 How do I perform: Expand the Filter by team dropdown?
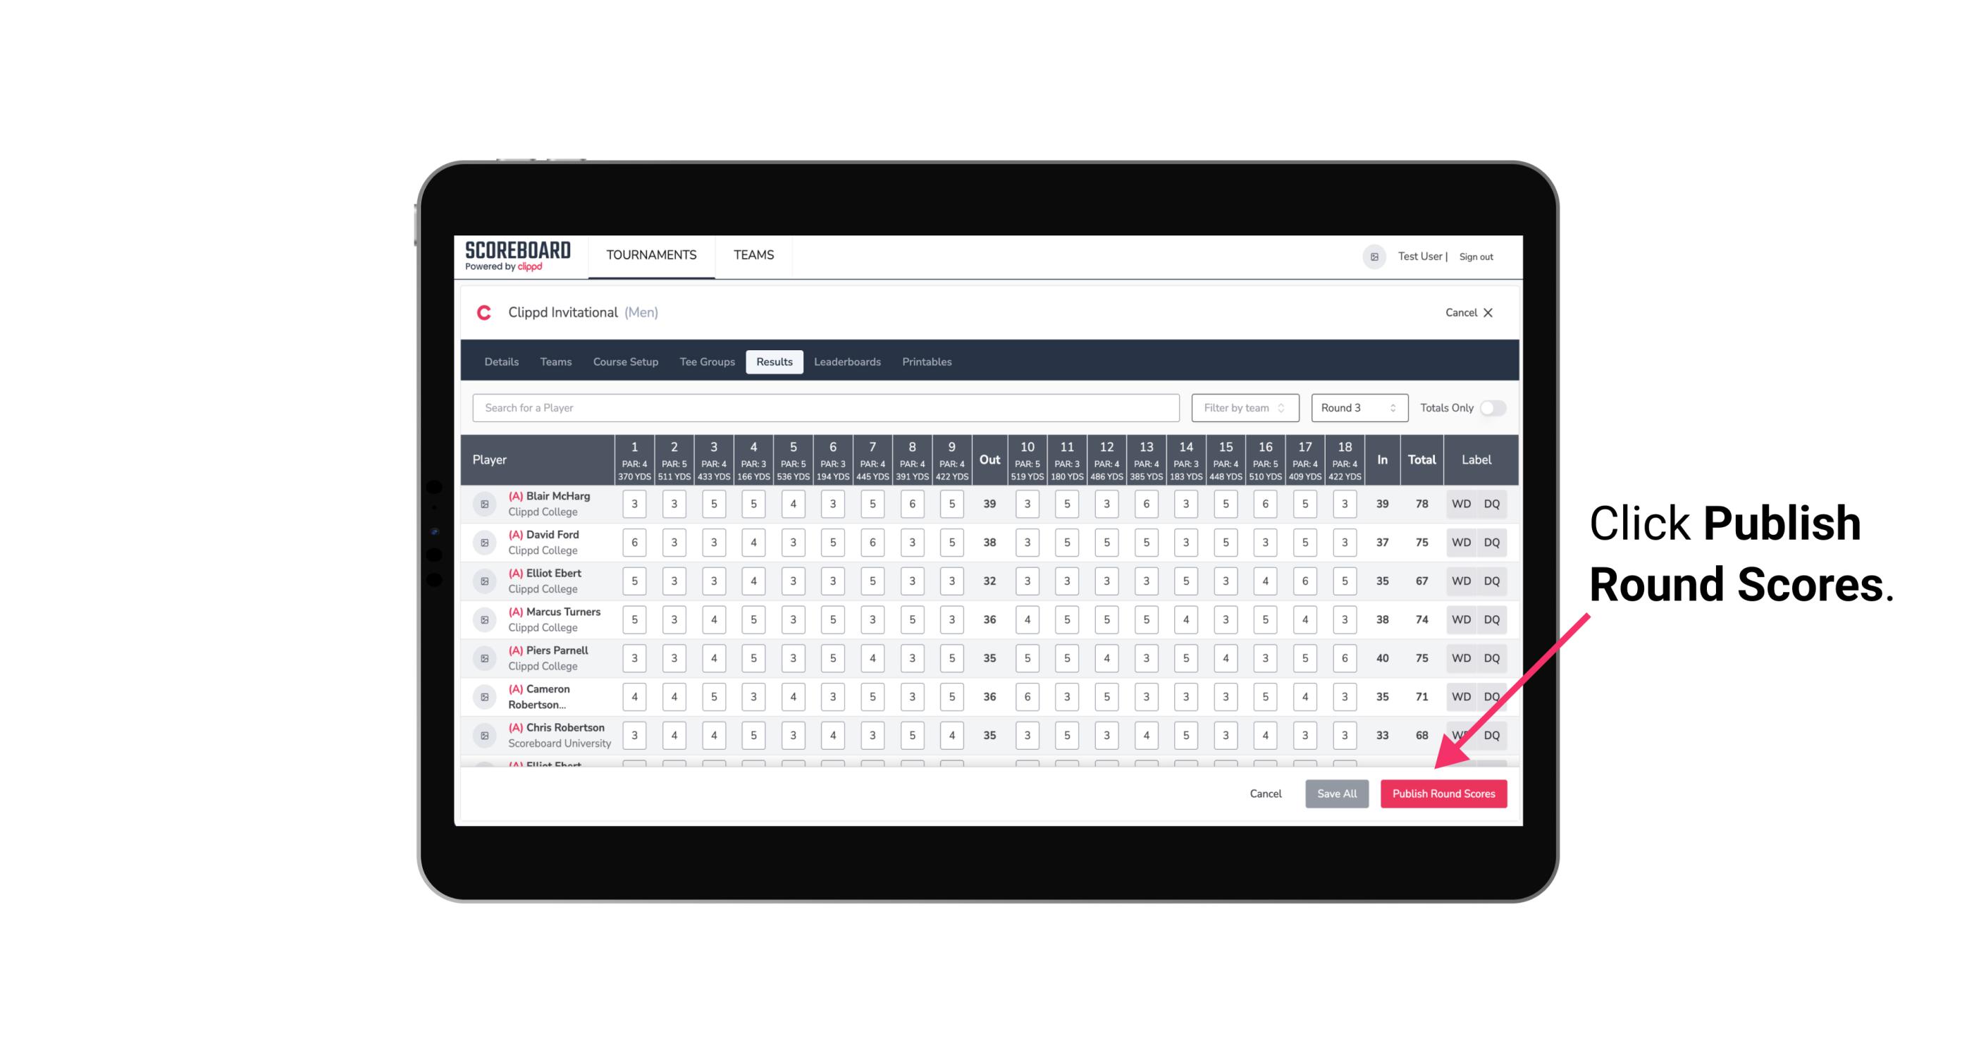(x=1245, y=408)
